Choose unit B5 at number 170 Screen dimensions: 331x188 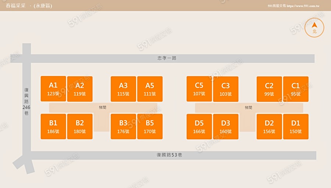coord(150,126)
